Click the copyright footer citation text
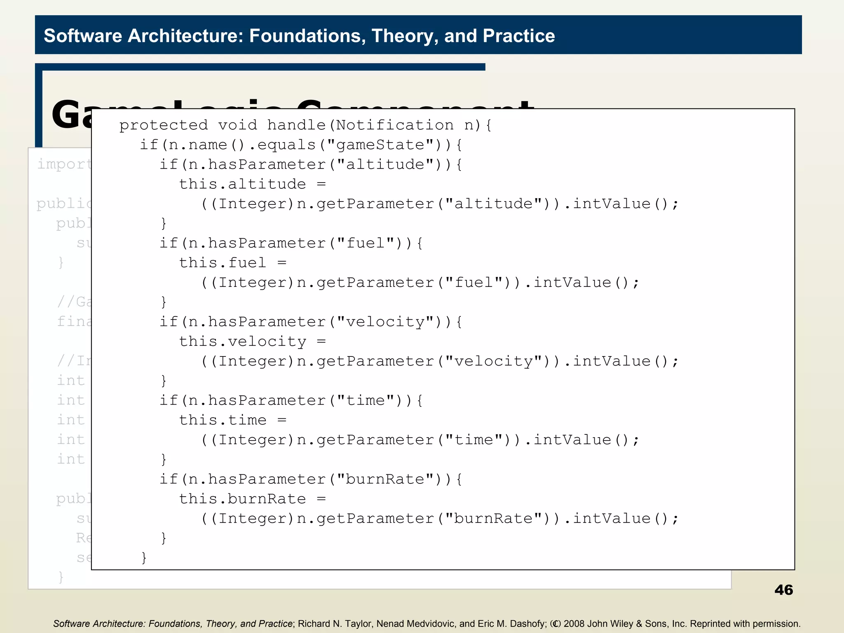This screenshot has width=844, height=633. 427,624
